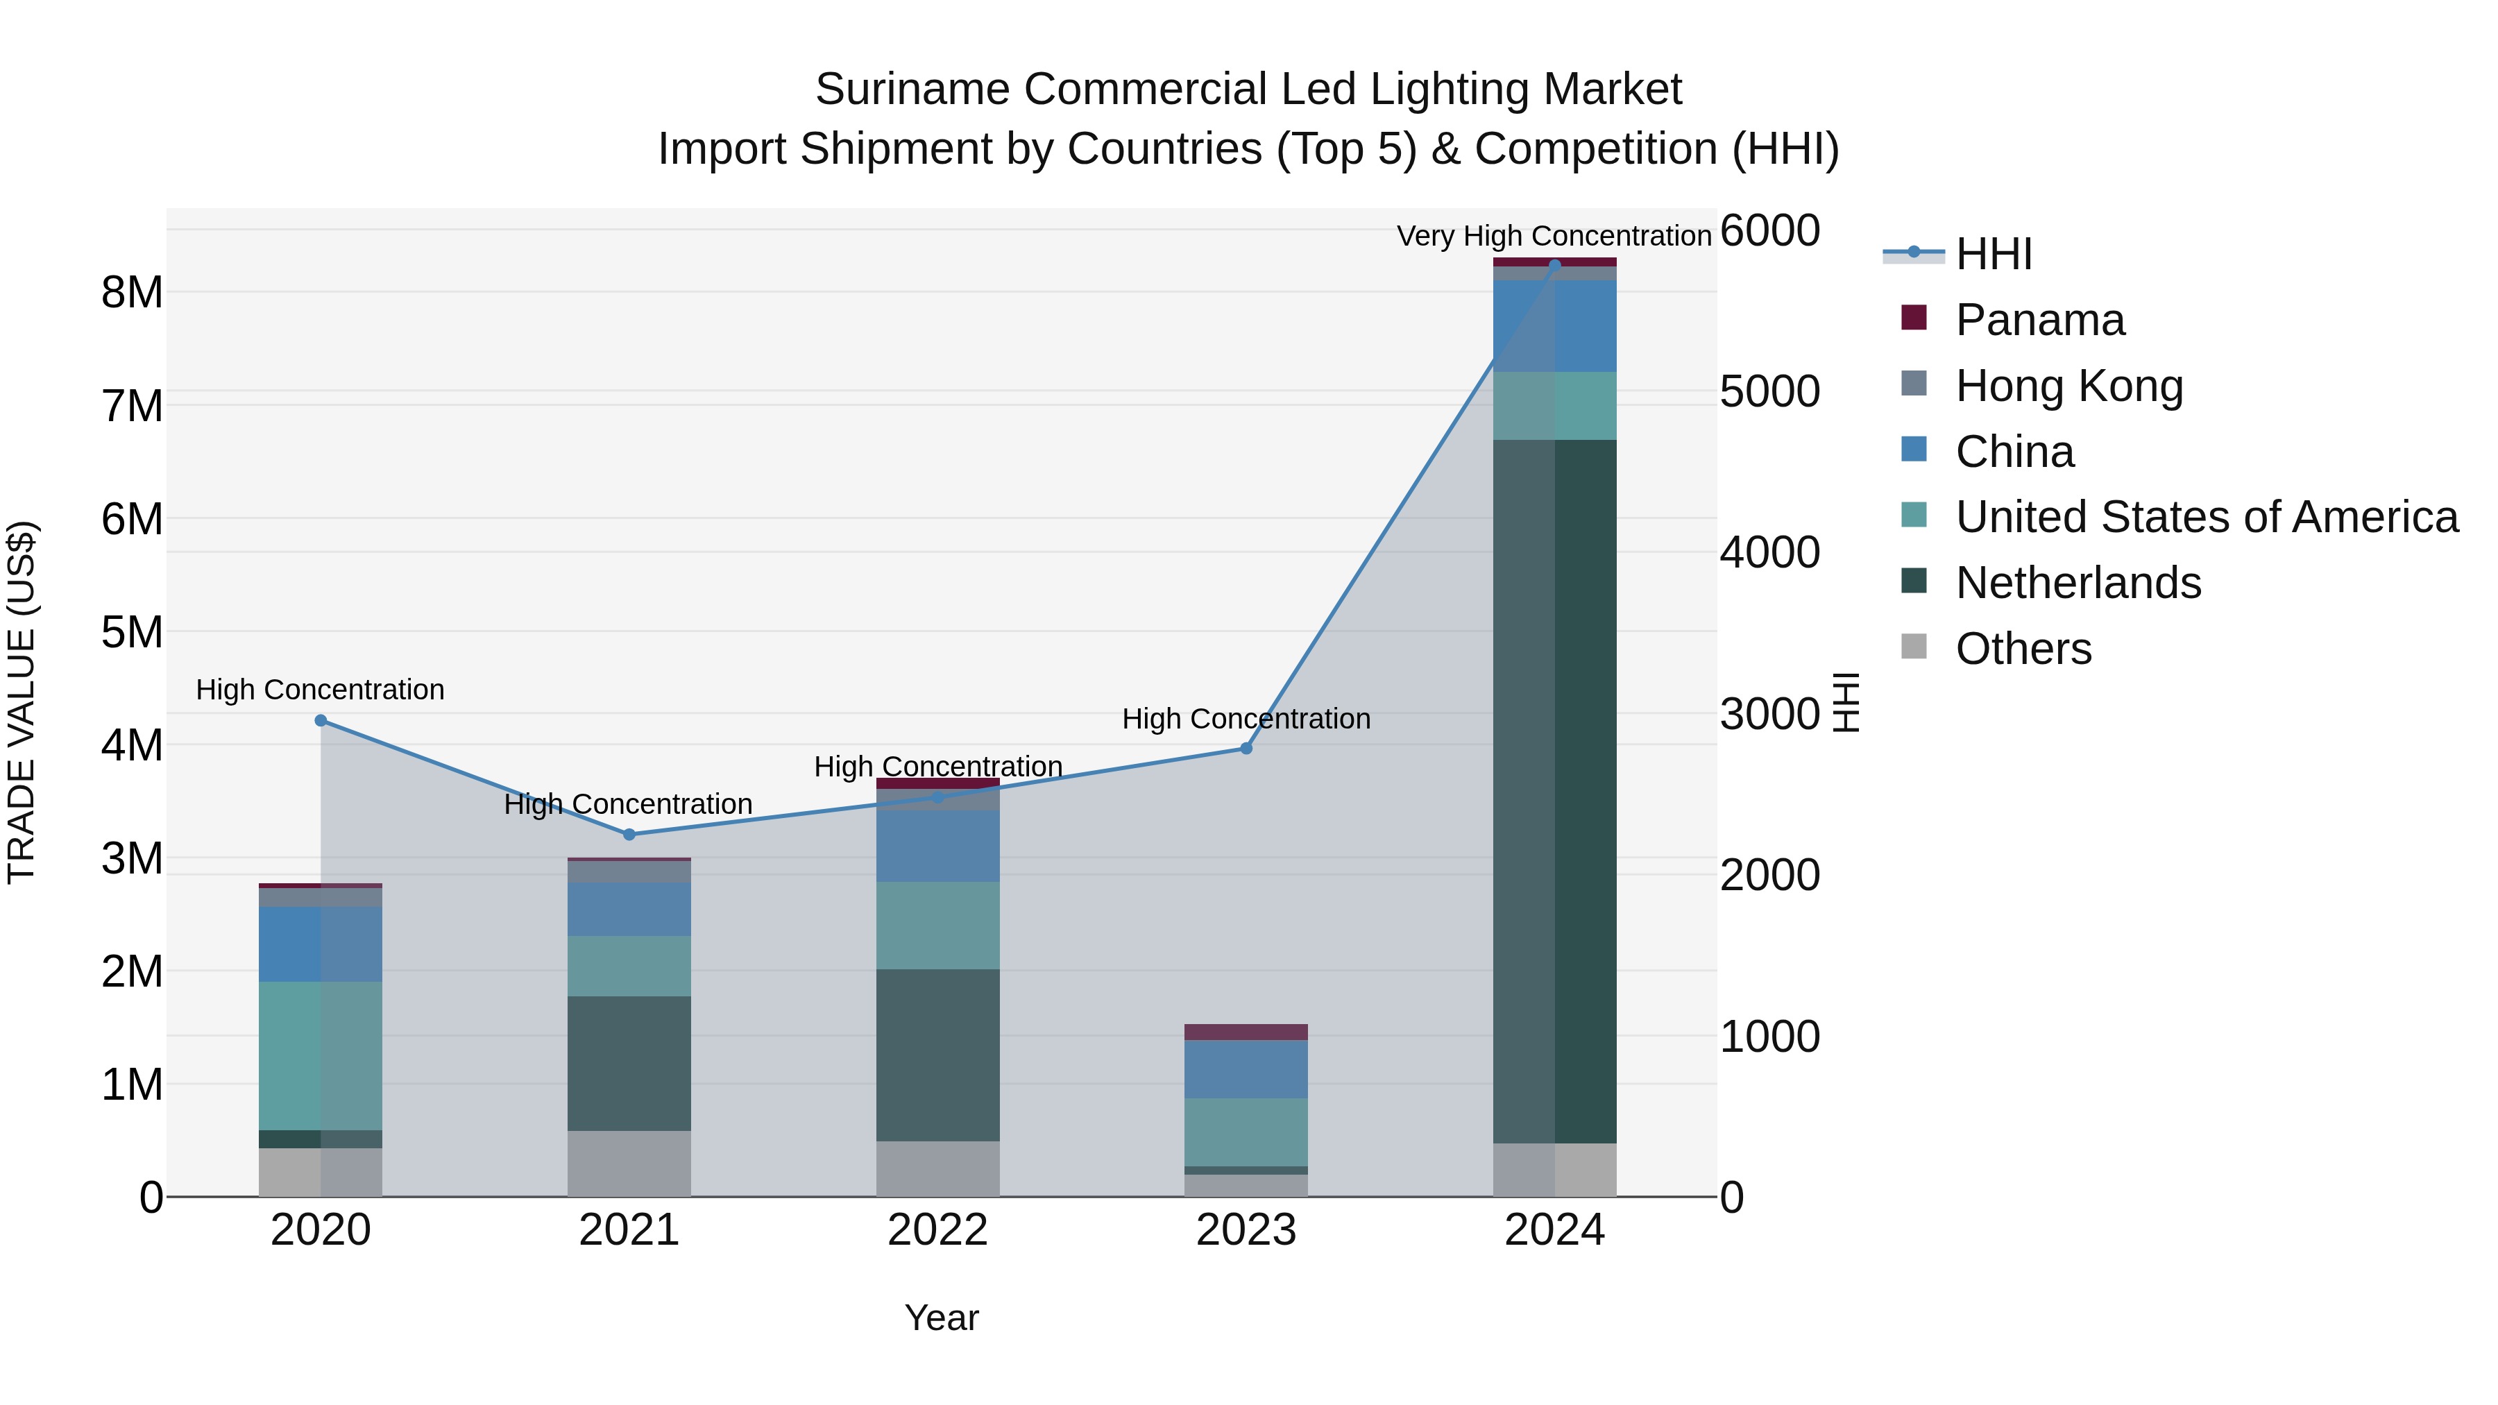Click the 2023 Panama bar segment
Image resolution: width=2498 pixels, height=1405 pixels.
[x=1246, y=1032]
